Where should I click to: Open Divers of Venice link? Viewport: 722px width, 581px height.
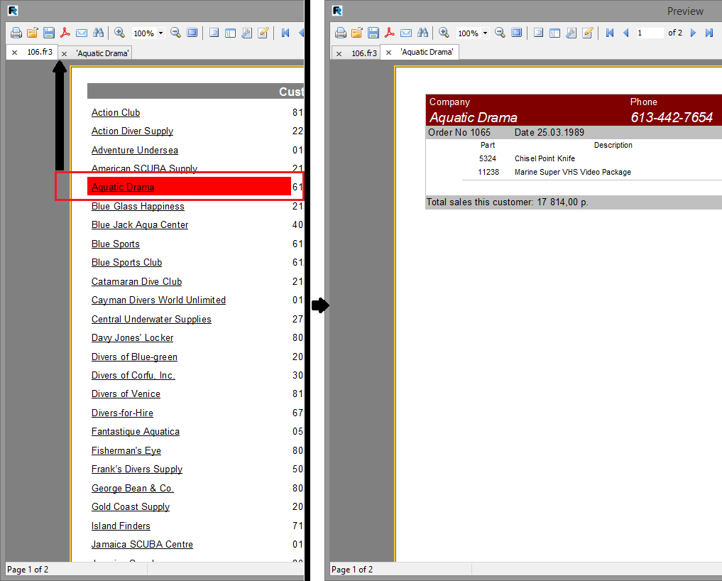point(126,394)
